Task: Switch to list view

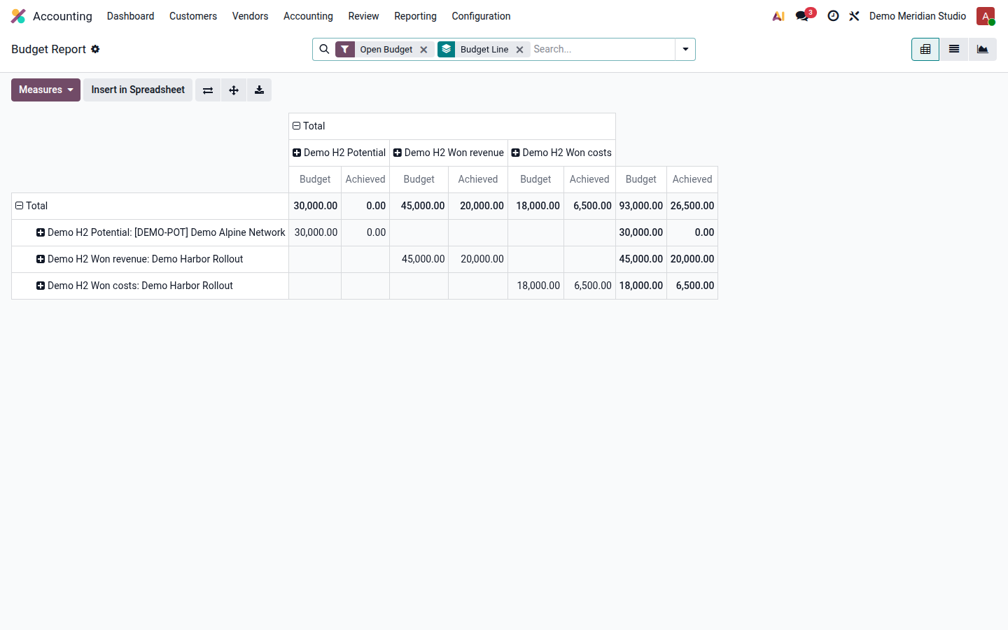Action: [x=954, y=49]
